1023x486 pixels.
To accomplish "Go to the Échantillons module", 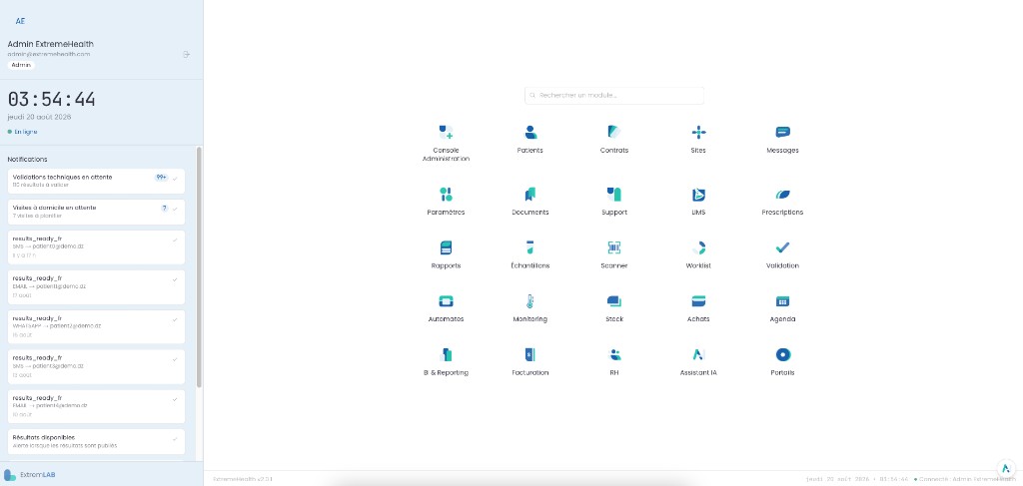I will (x=529, y=254).
